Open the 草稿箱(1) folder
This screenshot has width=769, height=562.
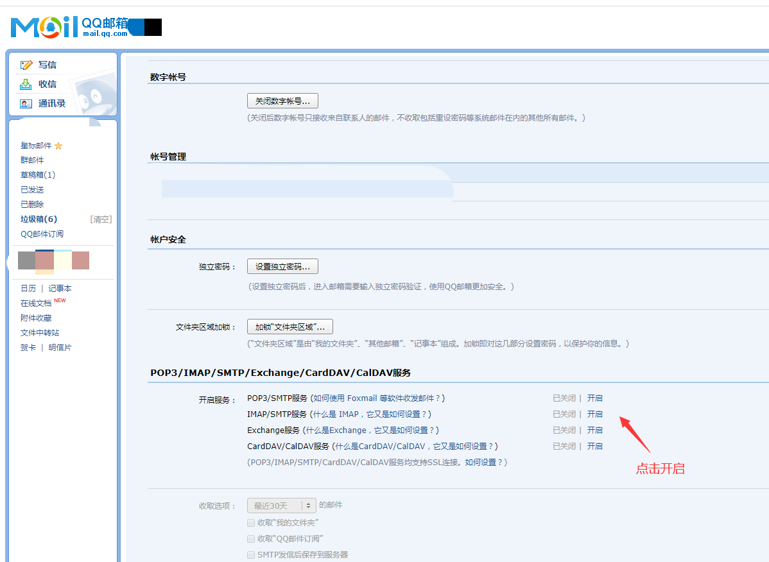click(x=38, y=175)
